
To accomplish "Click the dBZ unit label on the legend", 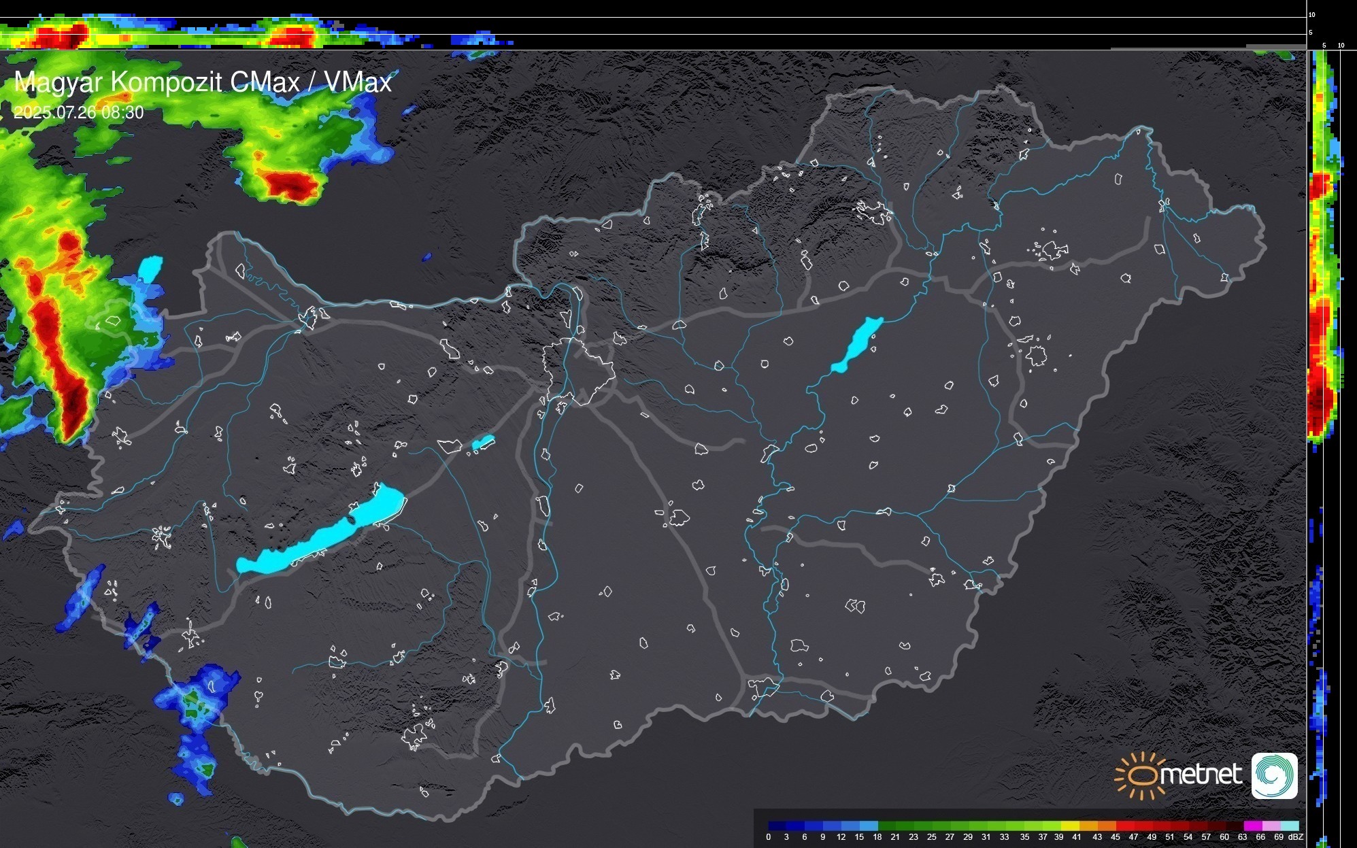I will pyautogui.click(x=1295, y=837).
